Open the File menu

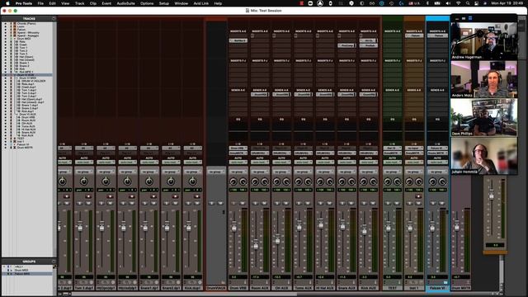click(40, 3)
